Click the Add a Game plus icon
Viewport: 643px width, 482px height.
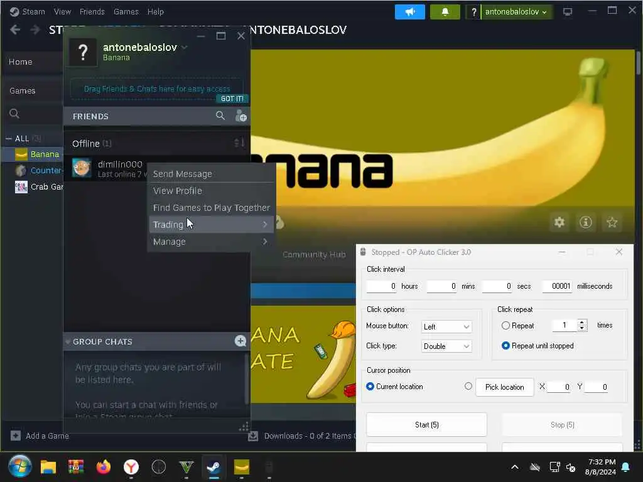pyautogui.click(x=16, y=436)
